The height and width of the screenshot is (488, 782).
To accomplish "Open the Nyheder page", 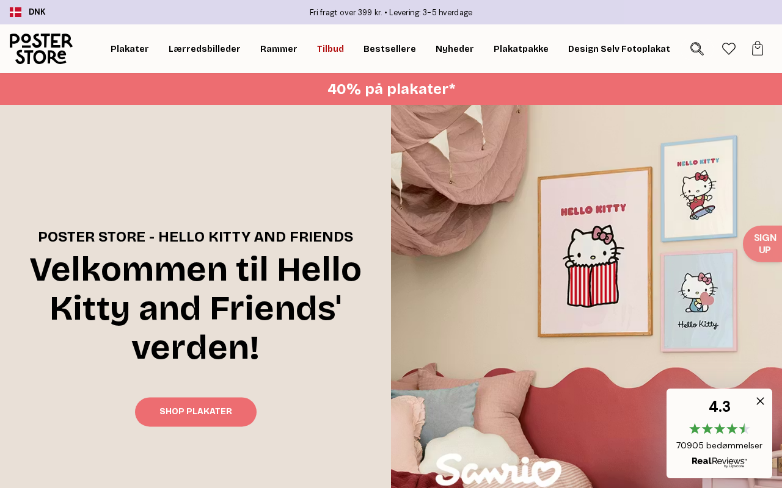I will [455, 49].
